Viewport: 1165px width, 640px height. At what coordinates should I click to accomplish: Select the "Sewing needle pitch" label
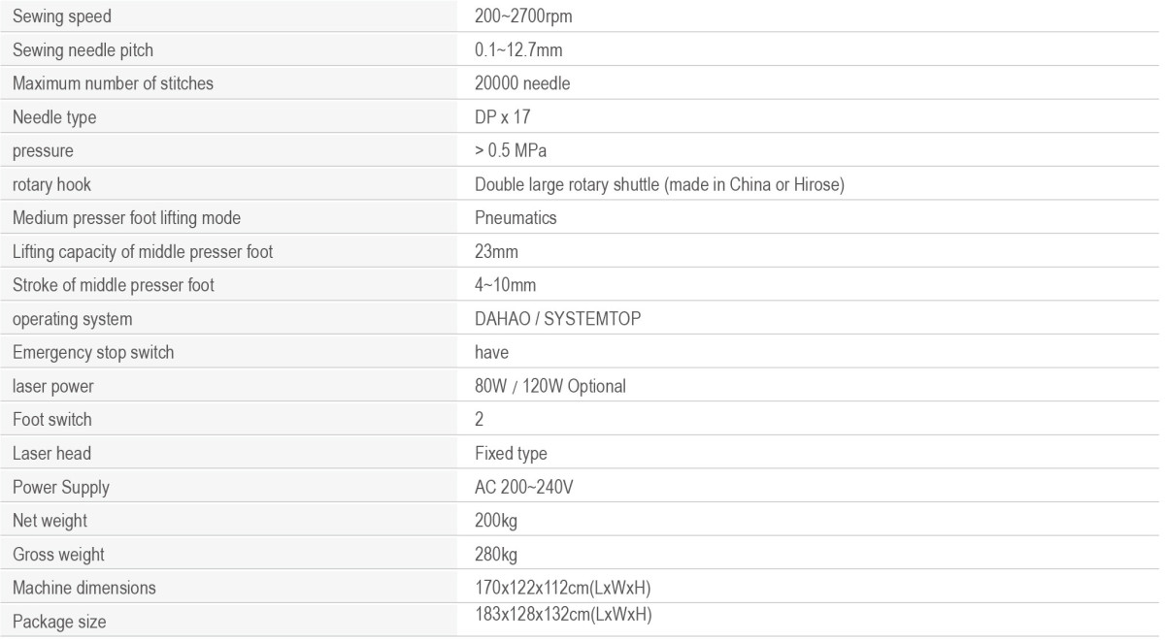[x=83, y=50]
